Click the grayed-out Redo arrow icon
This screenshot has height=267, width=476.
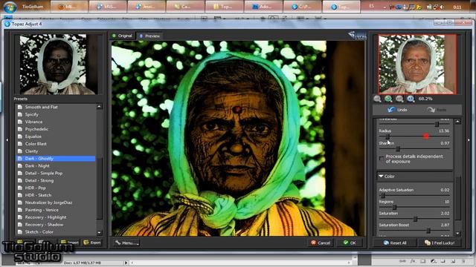point(431,110)
